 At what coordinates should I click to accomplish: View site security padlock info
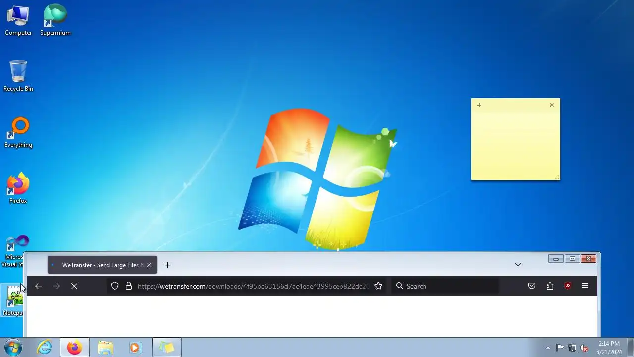pyautogui.click(x=129, y=286)
